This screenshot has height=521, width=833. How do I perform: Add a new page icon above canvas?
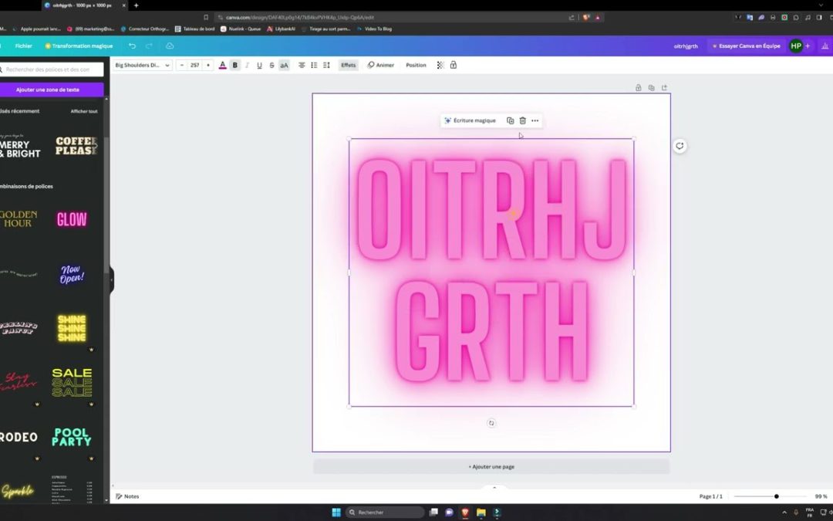click(665, 88)
